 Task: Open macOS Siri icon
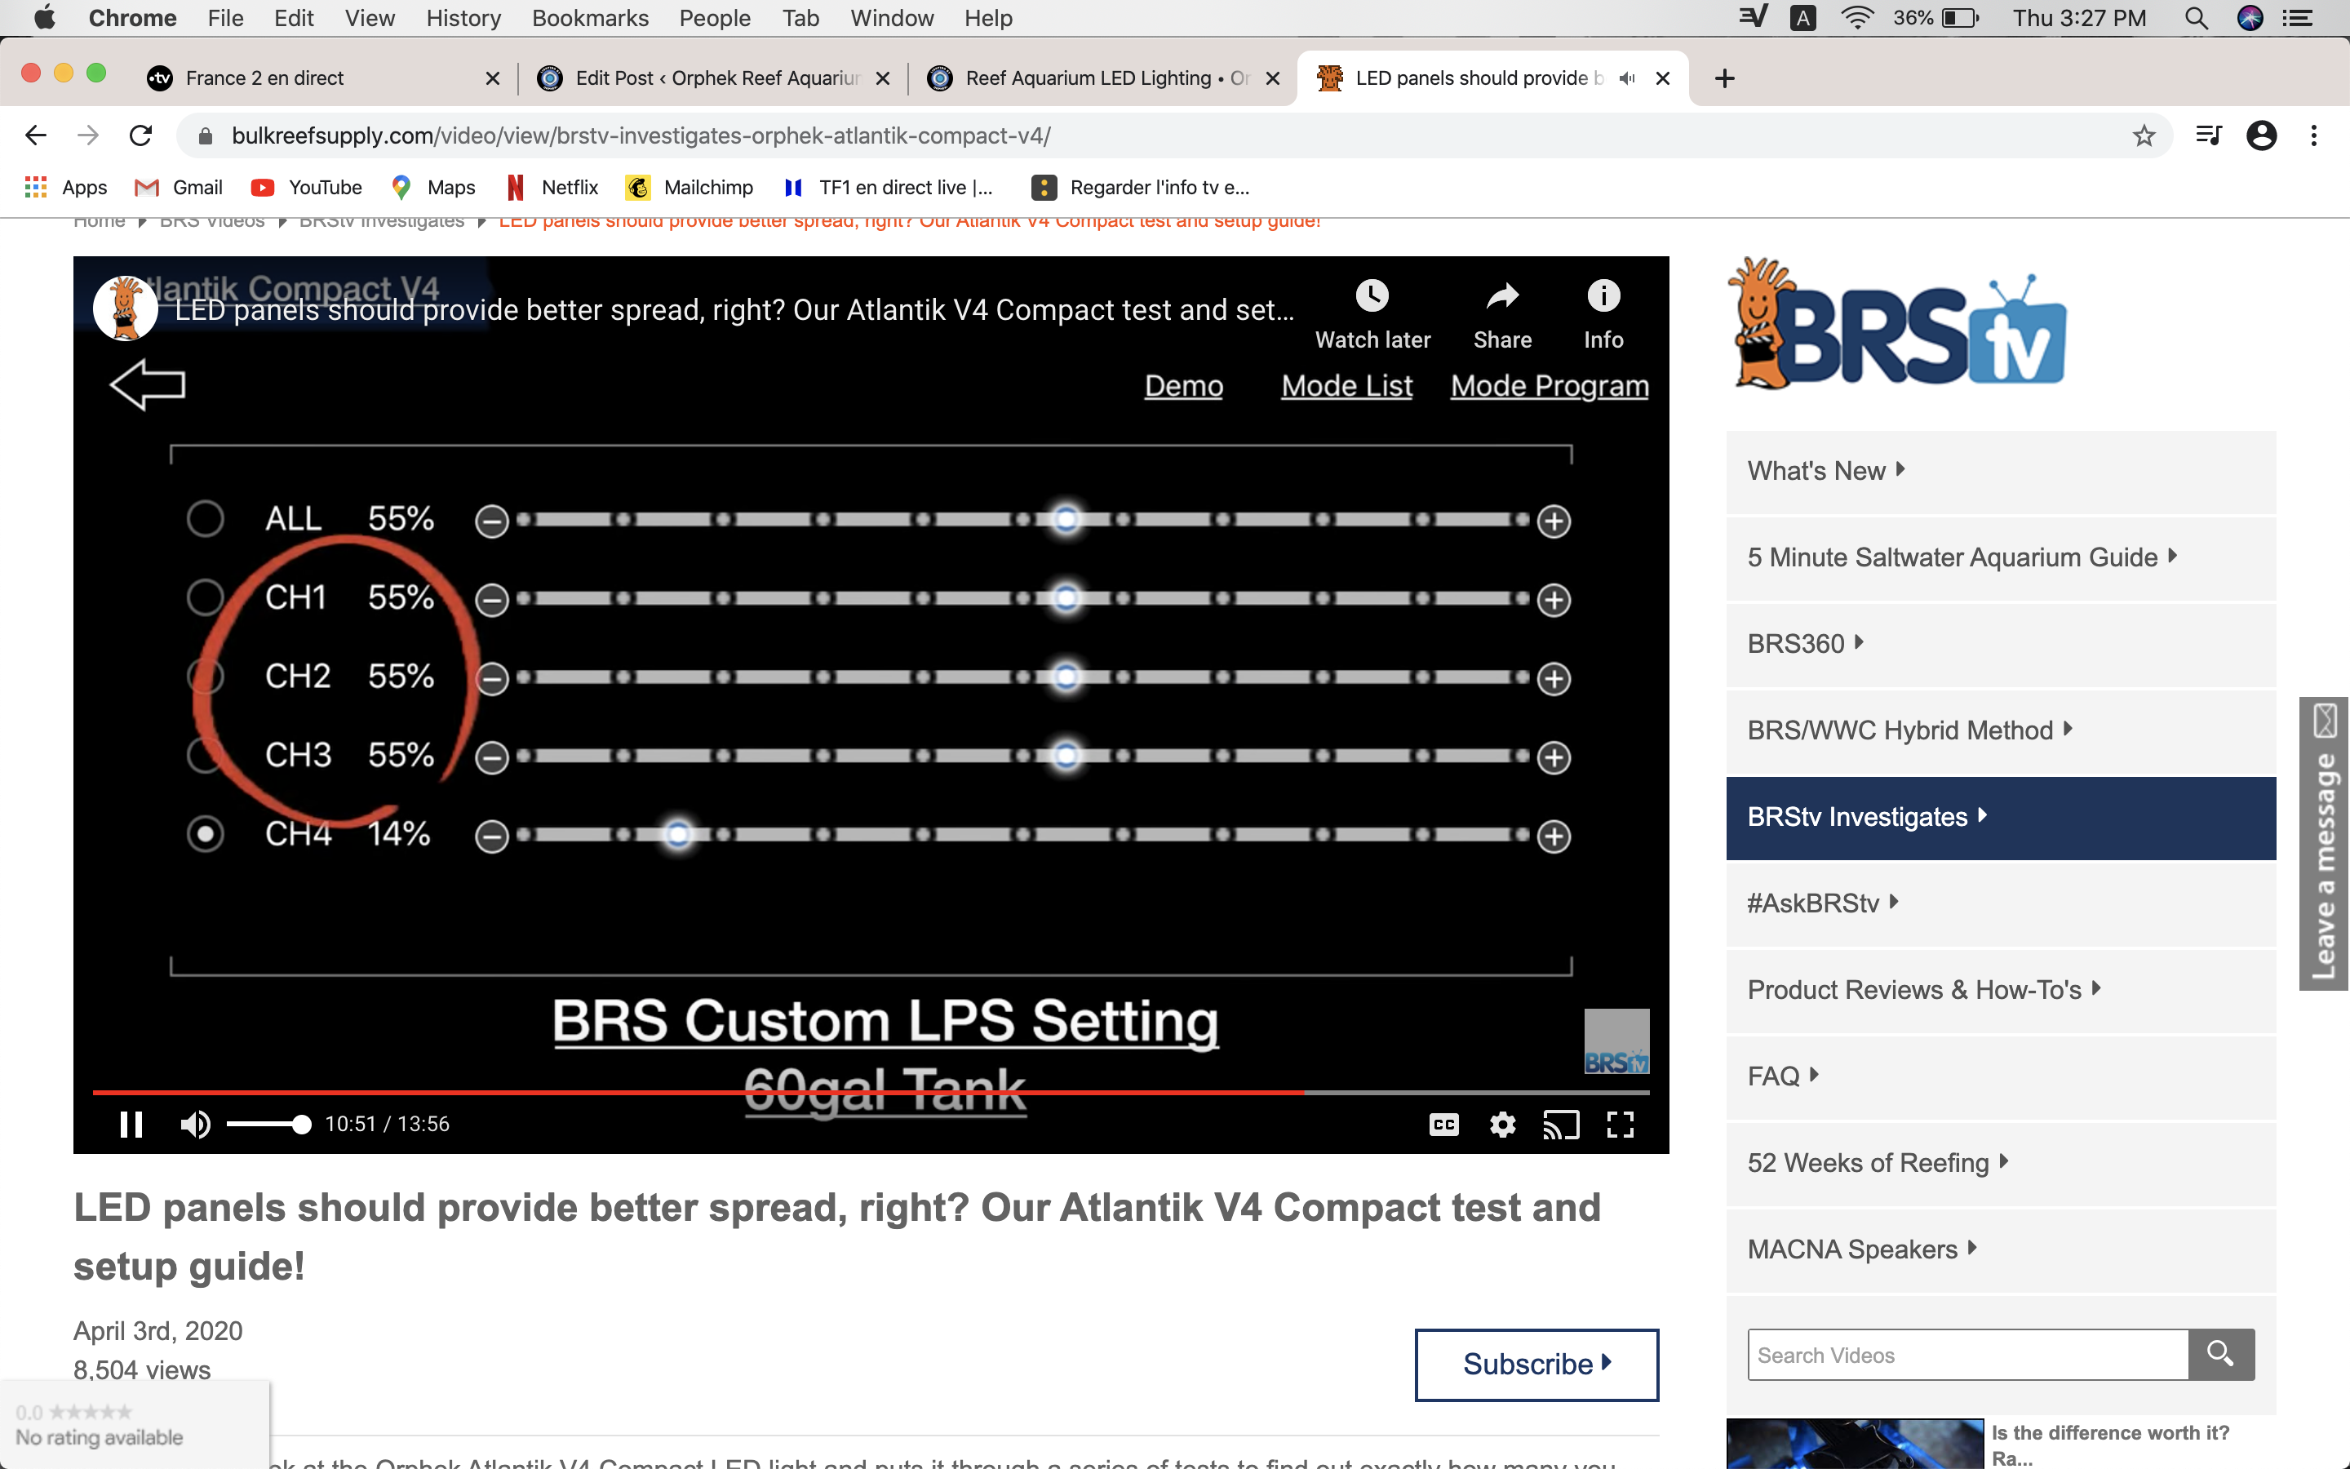pyautogui.click(x=2250, y=17)
